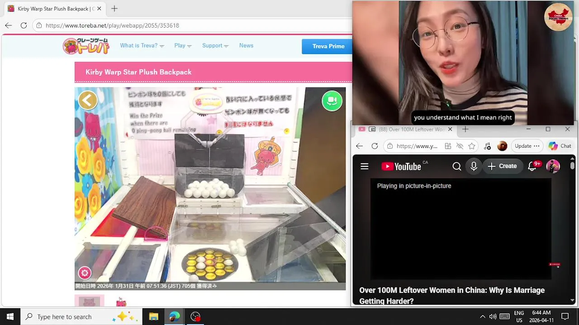Screen dimensions: 579x325
Task: Close the Kirby Warp Star tab
Action: [99, 9]
